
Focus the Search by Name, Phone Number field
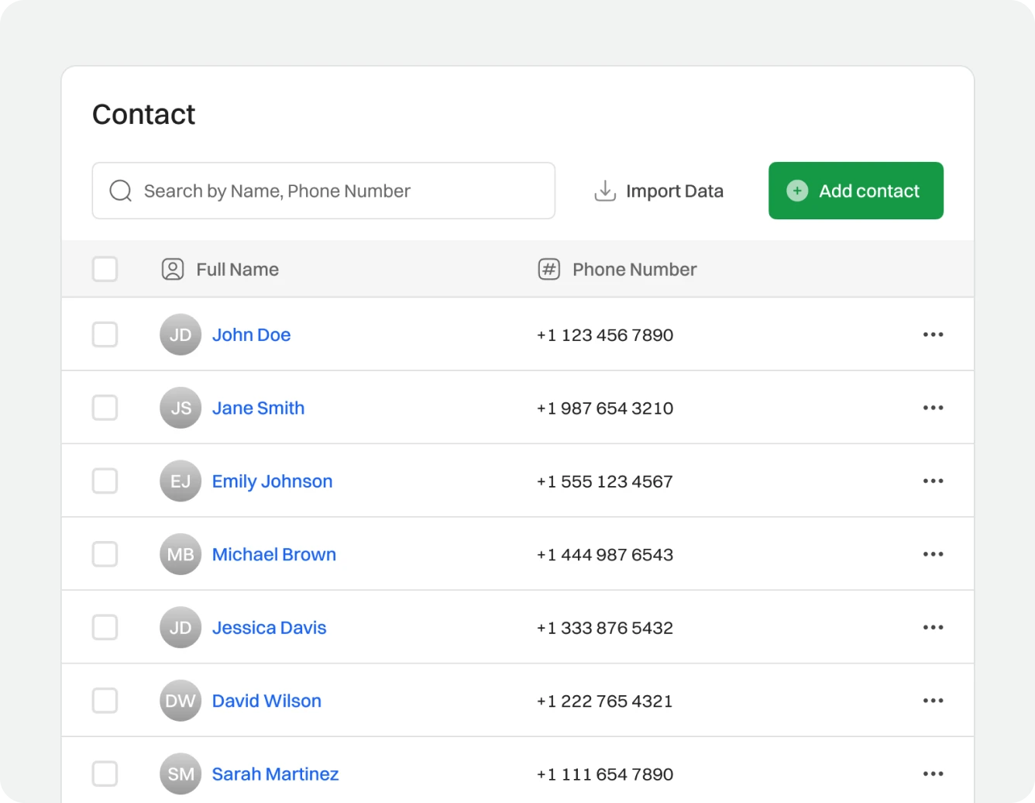(x=341, y=191)
